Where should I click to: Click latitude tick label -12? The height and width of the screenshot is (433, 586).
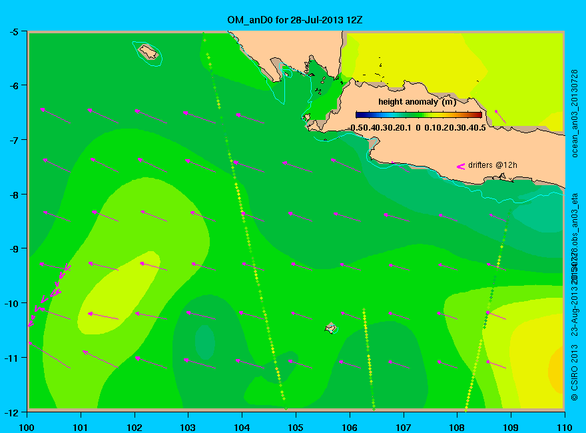click(11, 412)
